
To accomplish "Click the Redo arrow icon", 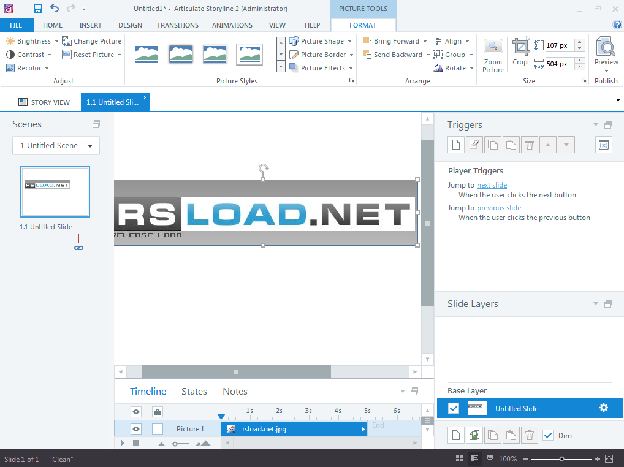I will (x=71, y=8).
